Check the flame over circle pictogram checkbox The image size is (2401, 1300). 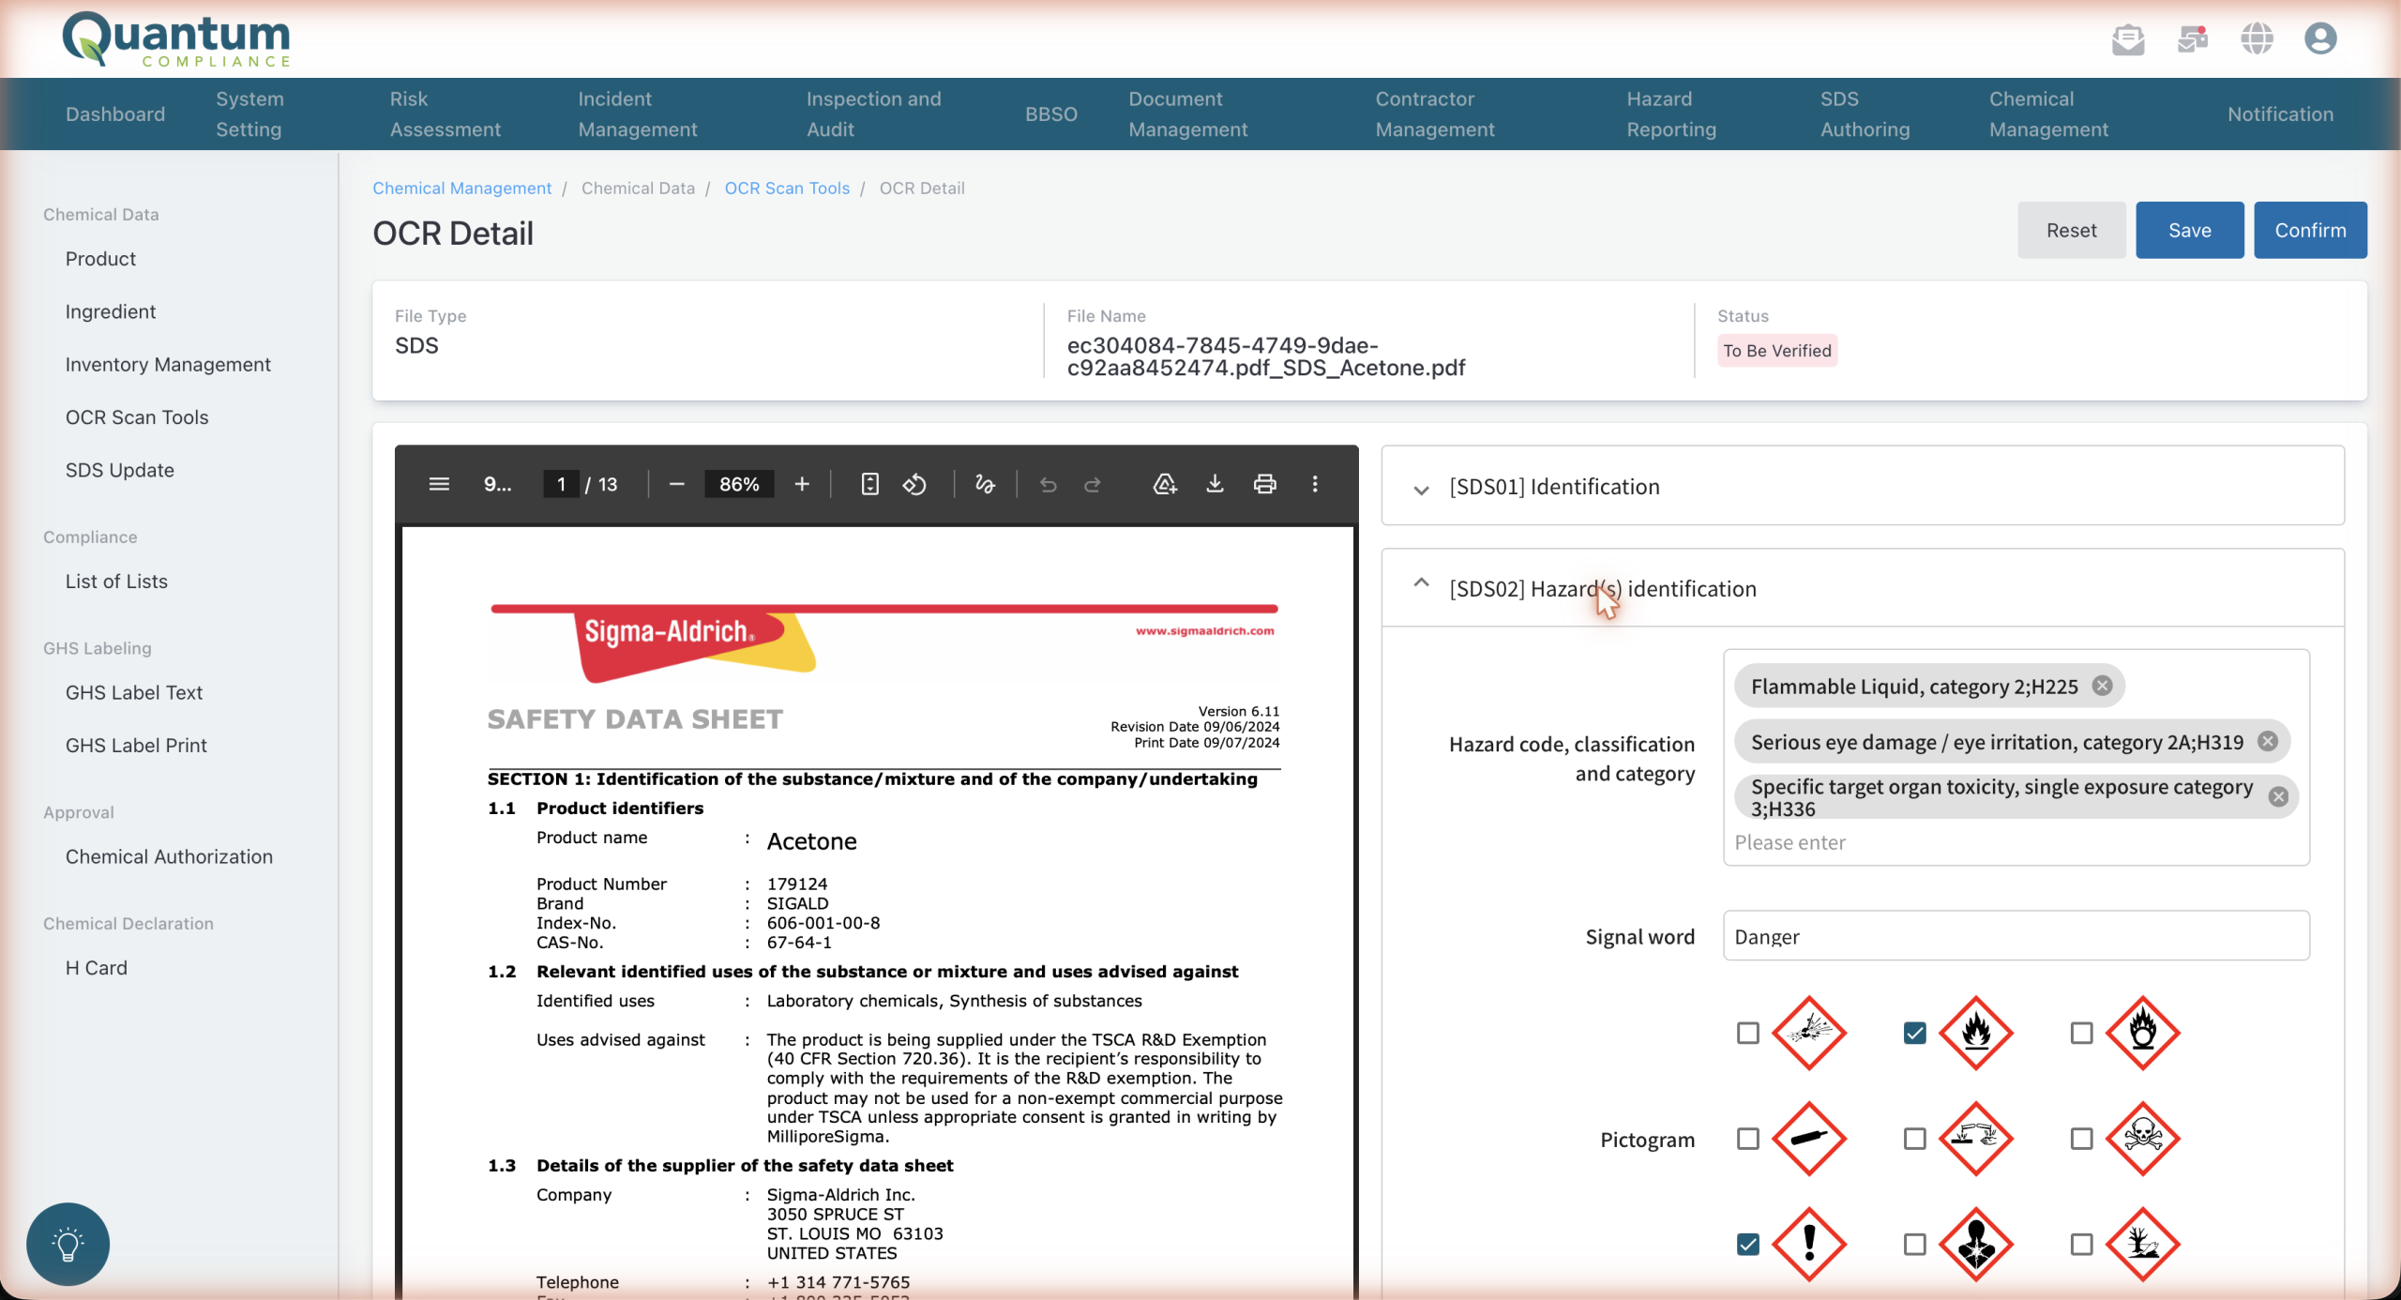(2081, 1033)
